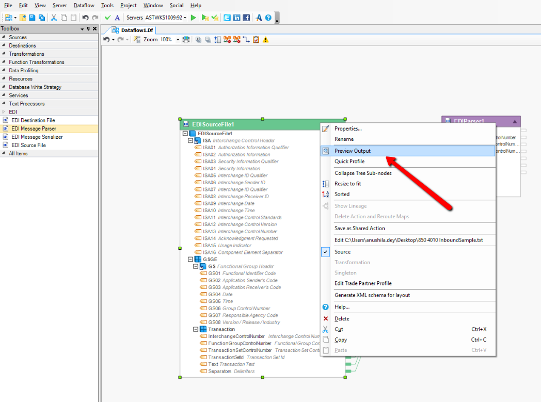Expand the Sources toolbox category
Screen dimensions: 541x402
coord(18,37)
